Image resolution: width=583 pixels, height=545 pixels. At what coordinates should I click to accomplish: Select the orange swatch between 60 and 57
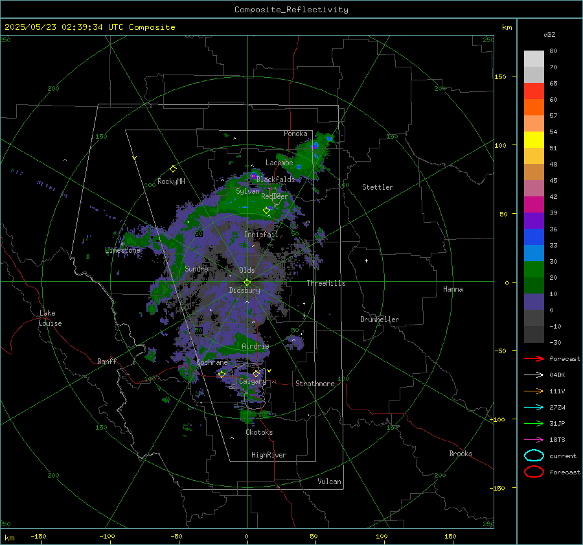(x=534, y=108)
